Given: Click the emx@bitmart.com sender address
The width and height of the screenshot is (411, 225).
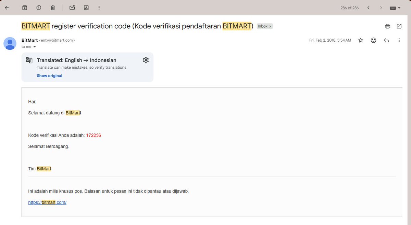Looking at the screenshot, I should pos(57,40).
